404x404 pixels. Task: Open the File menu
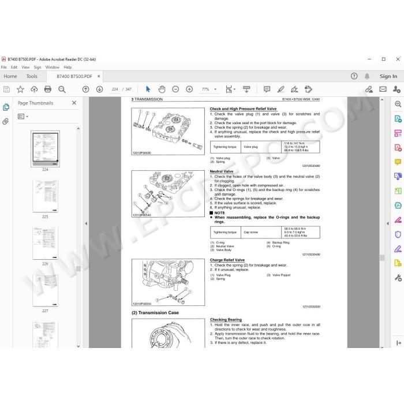[4, 68]
